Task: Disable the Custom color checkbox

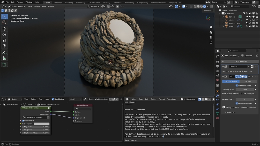Action: point(23,121)
